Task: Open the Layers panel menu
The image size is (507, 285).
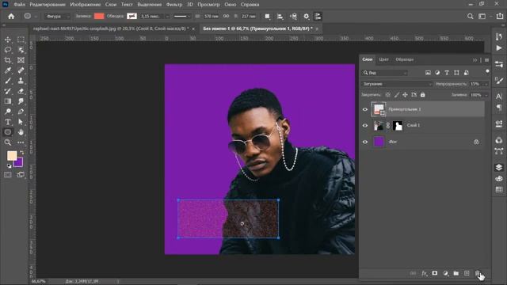Action: coord(486,60)
